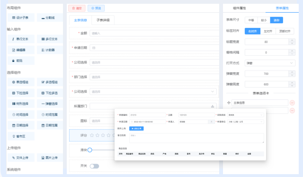
Task: Add the 单选框组 radio group component
Action: tap(21, 82)
